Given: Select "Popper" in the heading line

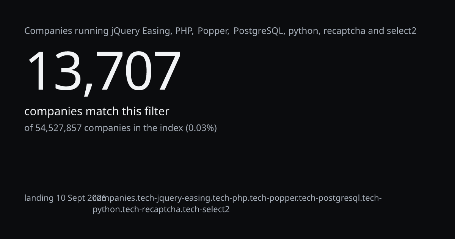Looking at the screenshot, I should (x=212, y=31).
